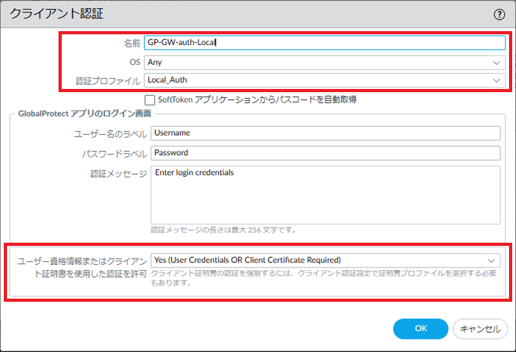The width and height of the screenshot is (516, 352).
Task: Expand the OS dropdown chevron arrow
Action: 496,63
